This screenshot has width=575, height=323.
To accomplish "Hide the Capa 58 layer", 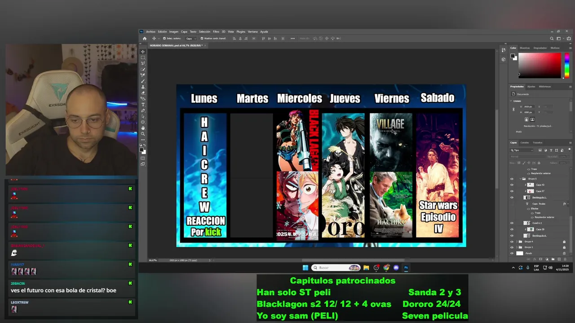I will click(512, 229).
